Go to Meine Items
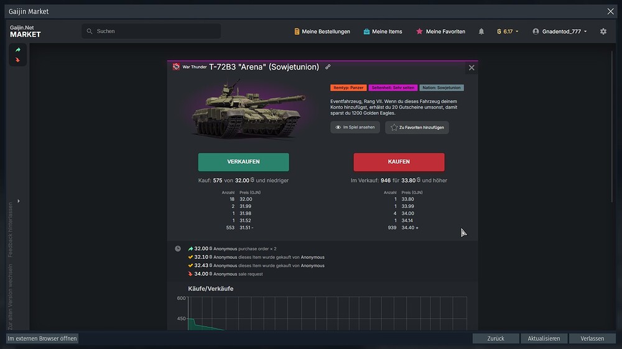The width and height of the screenshot is (622, 349). point(383,32)
